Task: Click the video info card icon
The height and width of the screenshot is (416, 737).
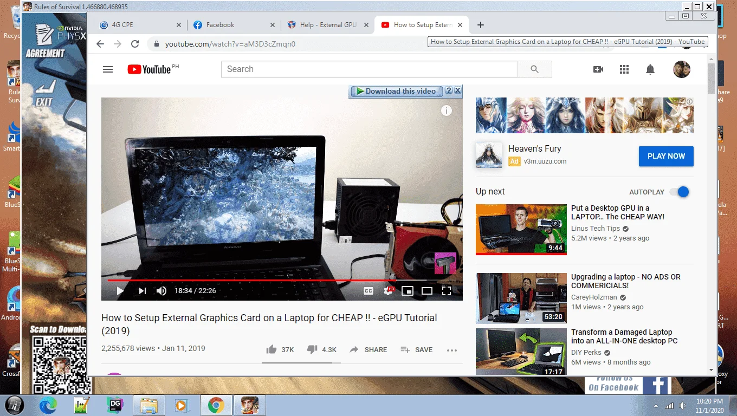Action: point(446,110)
